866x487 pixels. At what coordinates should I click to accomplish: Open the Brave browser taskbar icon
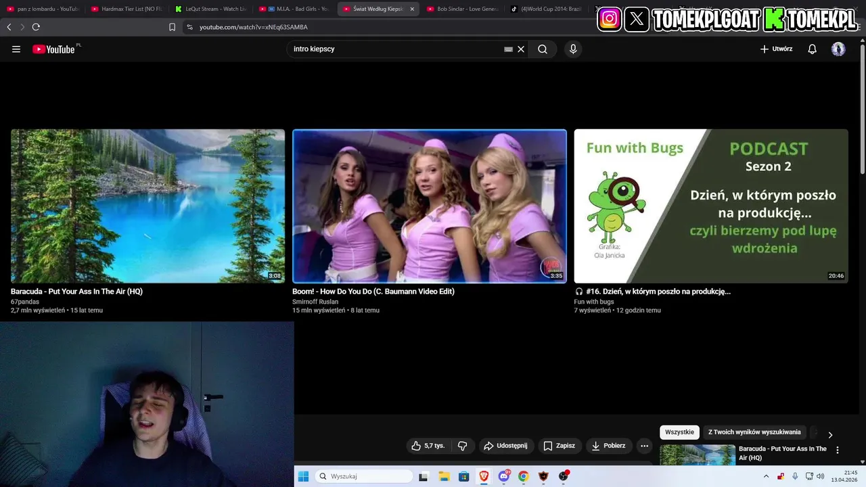pyautogui.click(x=484, y=476)
